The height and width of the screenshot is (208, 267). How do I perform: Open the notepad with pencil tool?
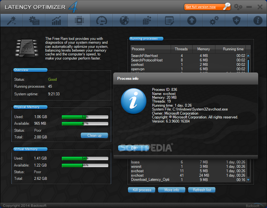169,21
